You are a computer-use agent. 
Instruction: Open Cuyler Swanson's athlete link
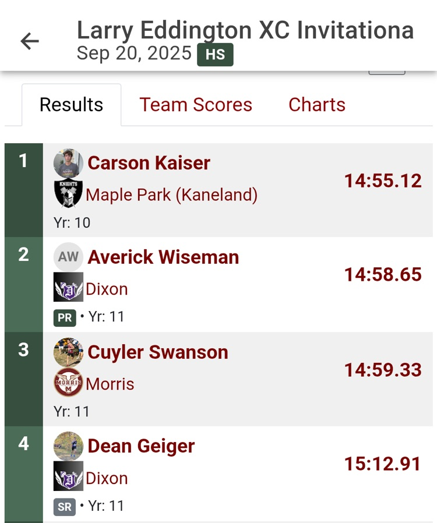pyautogui.click(x=158, y=352)
